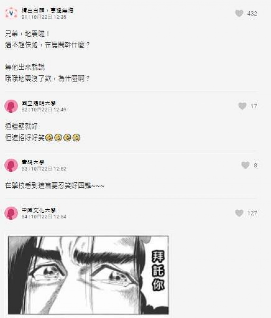Open the B1 commenter's avatar
Screen dimensions: 271x318
coord(11,13)
